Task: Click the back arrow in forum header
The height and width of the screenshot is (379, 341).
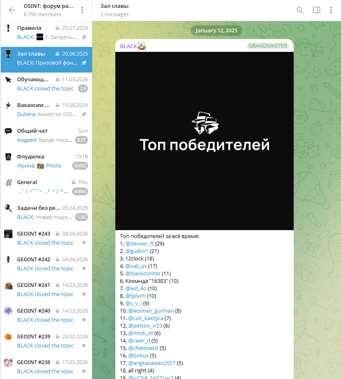Action: click(x=12, y=10)
